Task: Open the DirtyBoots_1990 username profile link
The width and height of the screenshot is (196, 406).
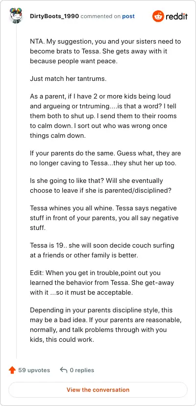Action: (x=54, y=16)
